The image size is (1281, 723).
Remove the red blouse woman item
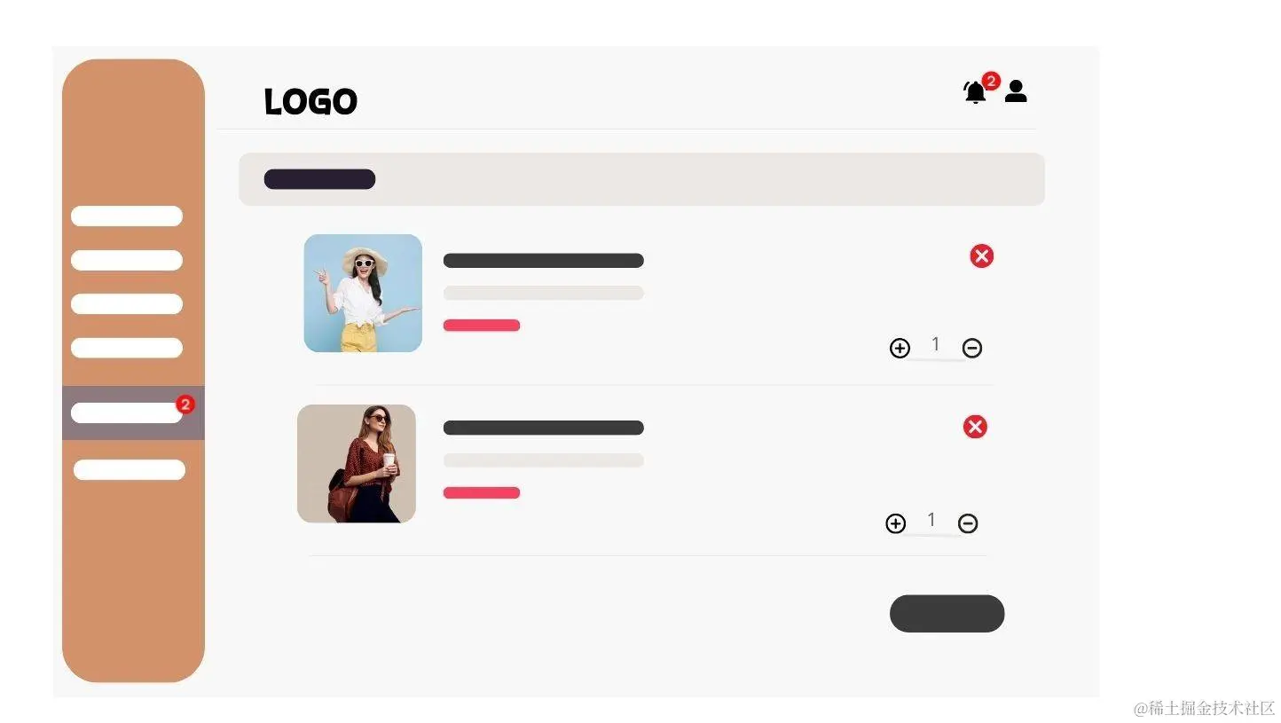(975, 427)
